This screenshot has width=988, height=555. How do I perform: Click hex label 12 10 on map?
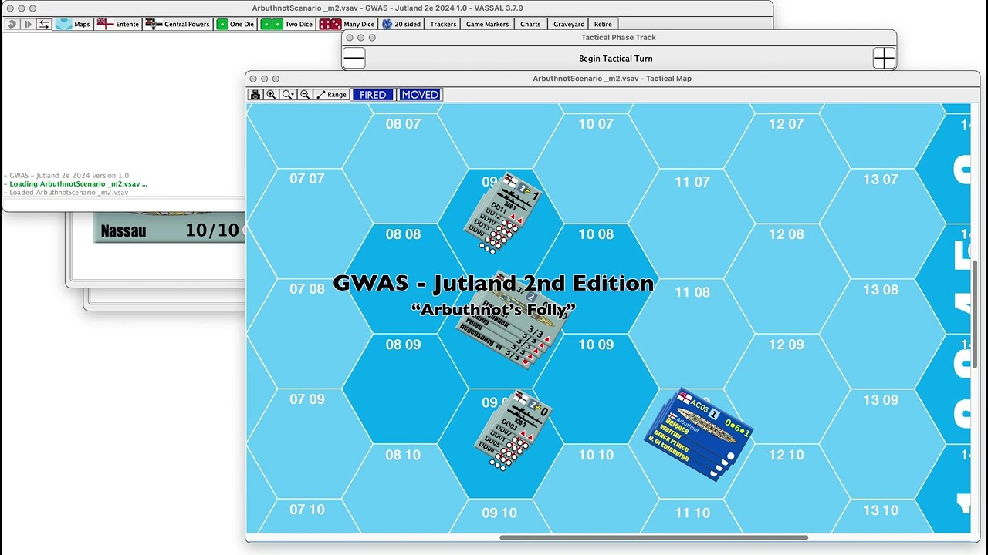(x=786, y=455)
